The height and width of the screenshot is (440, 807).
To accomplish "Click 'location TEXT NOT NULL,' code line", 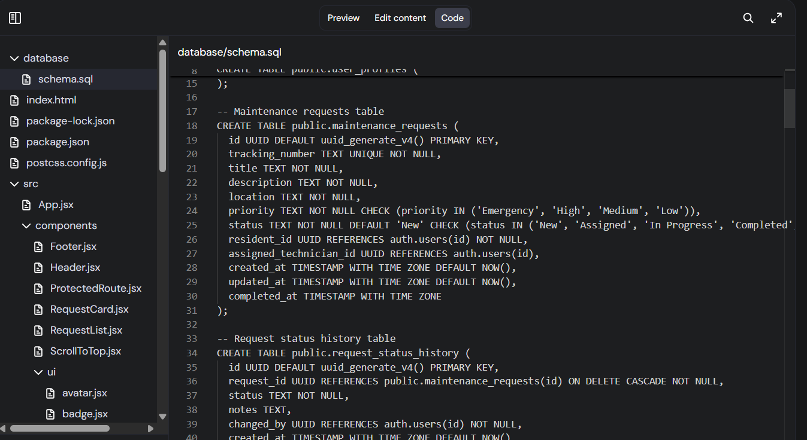I will click(294, 196).
